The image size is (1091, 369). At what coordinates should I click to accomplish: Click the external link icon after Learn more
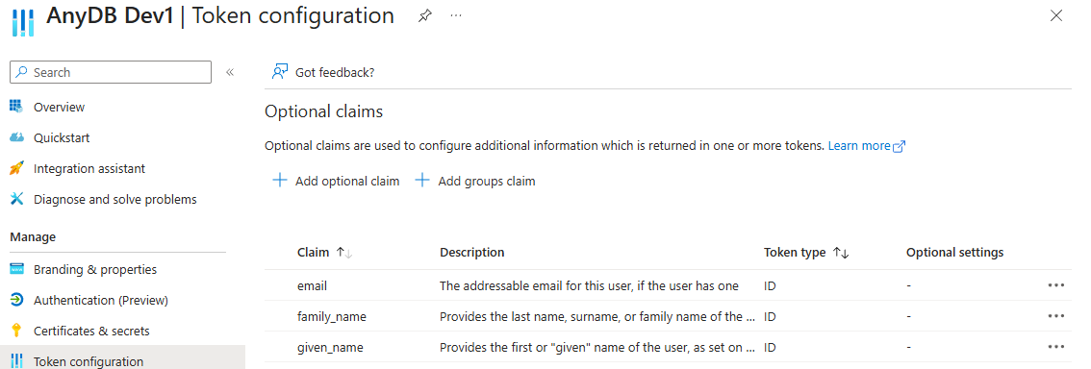pyautogui.click(x=899, y=146)
